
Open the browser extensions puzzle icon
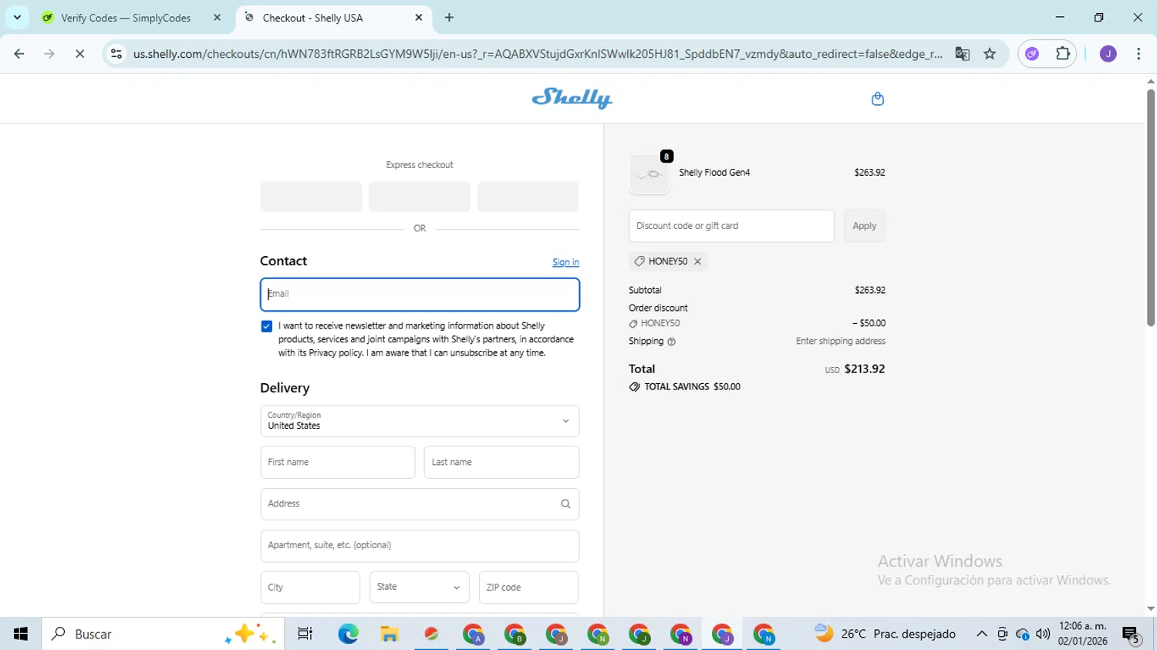1063,54
